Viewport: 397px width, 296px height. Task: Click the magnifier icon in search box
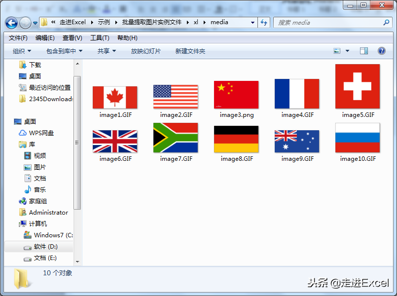click(386, 23)
